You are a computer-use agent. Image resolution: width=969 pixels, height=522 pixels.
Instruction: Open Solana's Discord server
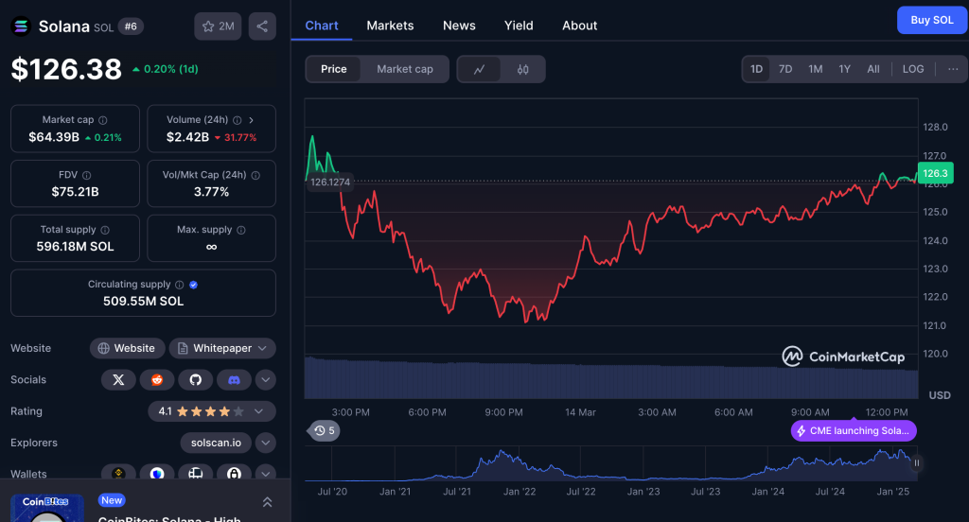pos(235,380)
